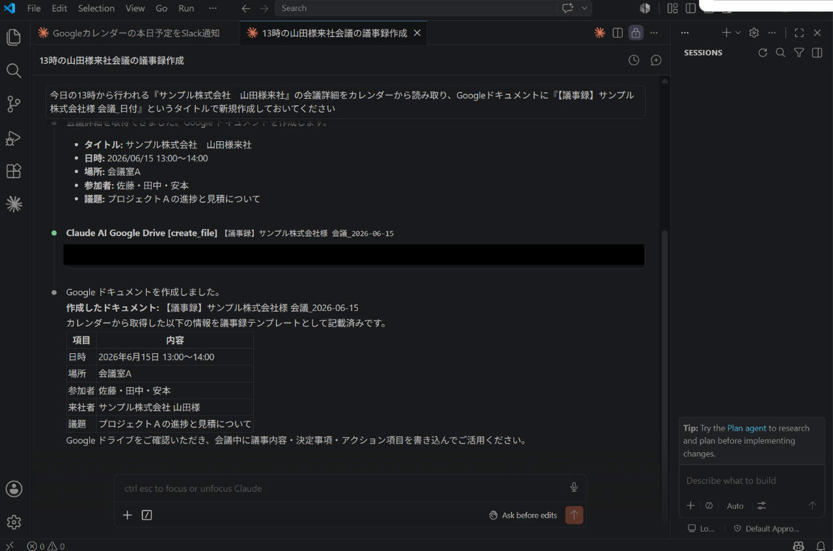
Task: Open the Auto model picker
Action: click(735, 505)
